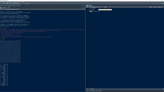Show the script in a new window

pyautogui.click(x=90, y=7)
